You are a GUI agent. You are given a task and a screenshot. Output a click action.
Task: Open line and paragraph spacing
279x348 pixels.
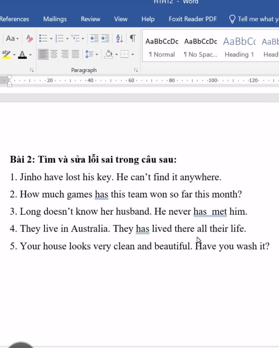coord(89,54)
